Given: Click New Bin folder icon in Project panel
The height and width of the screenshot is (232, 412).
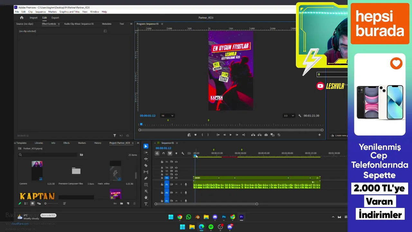Looking at the screenshot, I should pos(121,203).
